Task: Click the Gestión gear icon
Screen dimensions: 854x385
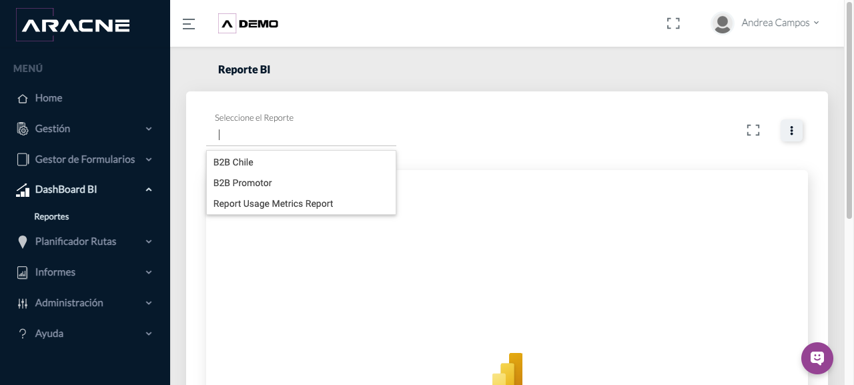Action: [23, 129]
